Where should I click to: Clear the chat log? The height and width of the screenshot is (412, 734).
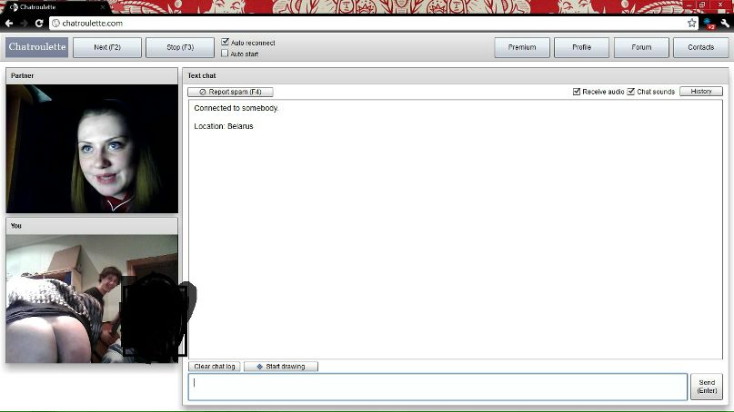[215, 367]
